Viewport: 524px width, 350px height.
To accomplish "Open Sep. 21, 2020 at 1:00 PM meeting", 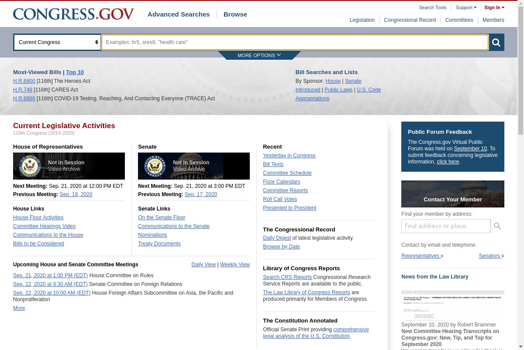I will pos(50,275).
